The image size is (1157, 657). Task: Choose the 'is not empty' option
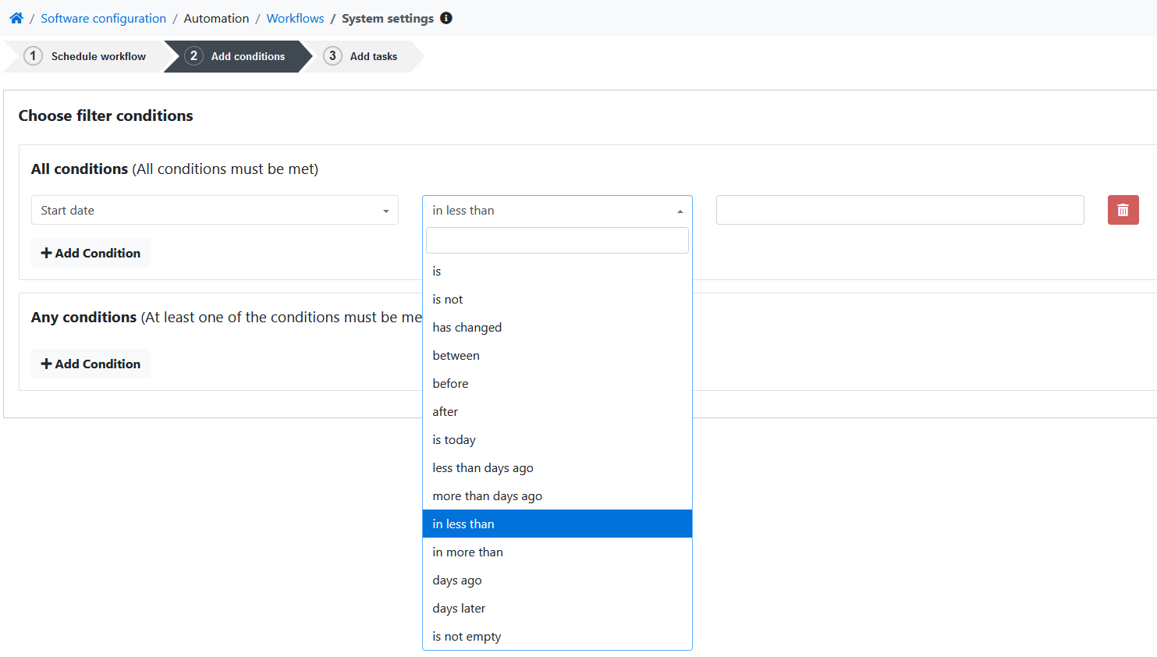557,636
